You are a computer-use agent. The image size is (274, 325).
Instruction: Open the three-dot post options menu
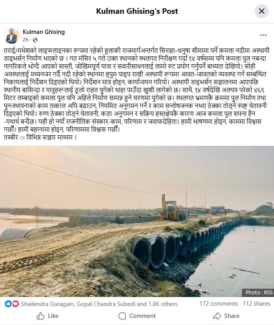pos(263,35)
